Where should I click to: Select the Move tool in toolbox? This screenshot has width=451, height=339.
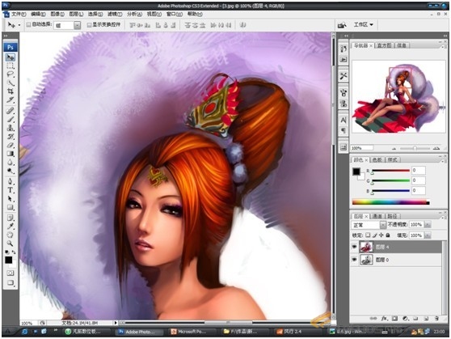[x=11, y=57]
